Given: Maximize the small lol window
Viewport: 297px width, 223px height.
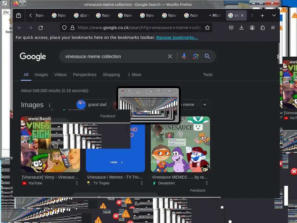Looking at the screenshot, I should pyautogui.click(x=158, y=91).
